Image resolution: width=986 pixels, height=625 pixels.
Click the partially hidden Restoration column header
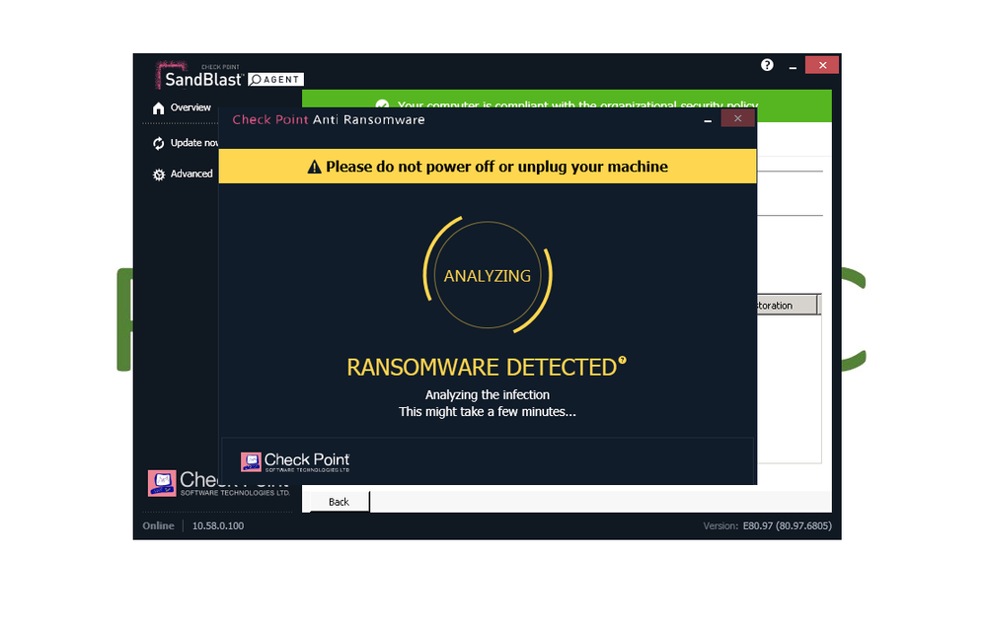pos(788,305)
